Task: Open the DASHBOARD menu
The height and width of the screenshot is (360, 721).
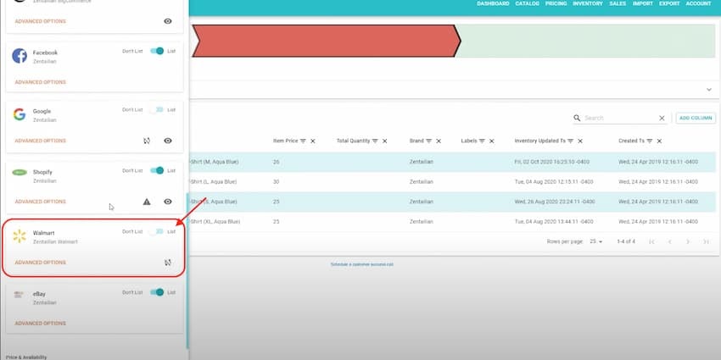Action: (x=493, y=3)
